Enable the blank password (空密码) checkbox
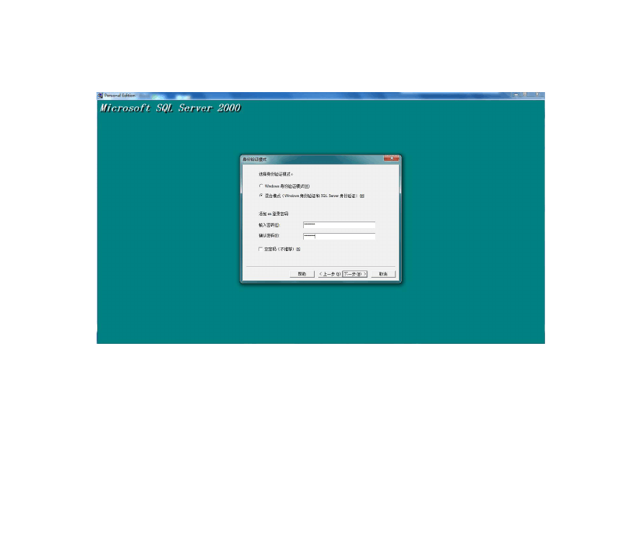Viewport: 643px width, 551px height. (261, 249)
